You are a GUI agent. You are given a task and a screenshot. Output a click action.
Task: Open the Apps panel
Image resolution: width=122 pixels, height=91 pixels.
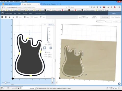point(26,17)
